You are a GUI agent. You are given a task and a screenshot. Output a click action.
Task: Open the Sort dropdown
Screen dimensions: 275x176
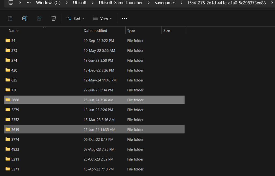pos(75,18)
